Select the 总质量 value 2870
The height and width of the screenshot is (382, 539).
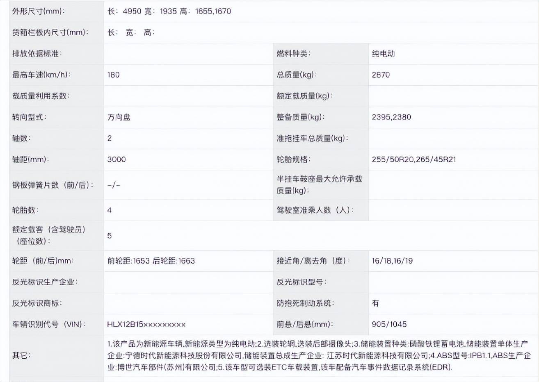[381, 75]
